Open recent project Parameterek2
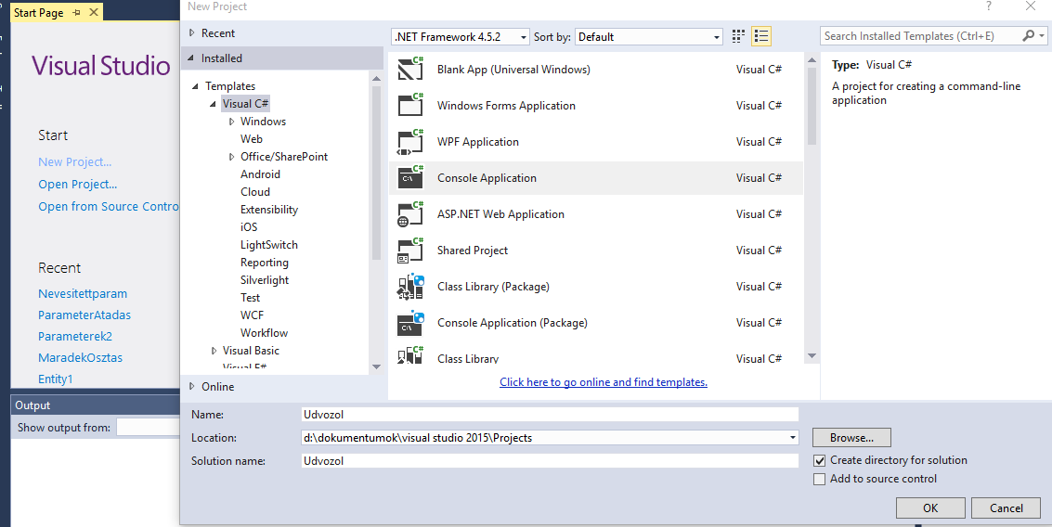Screen dimensions: 1052x527 click(74, 337)
